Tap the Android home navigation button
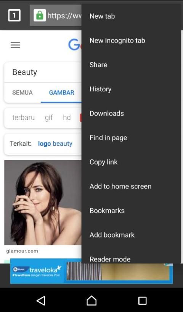183x312 pixels. point(91,301)
